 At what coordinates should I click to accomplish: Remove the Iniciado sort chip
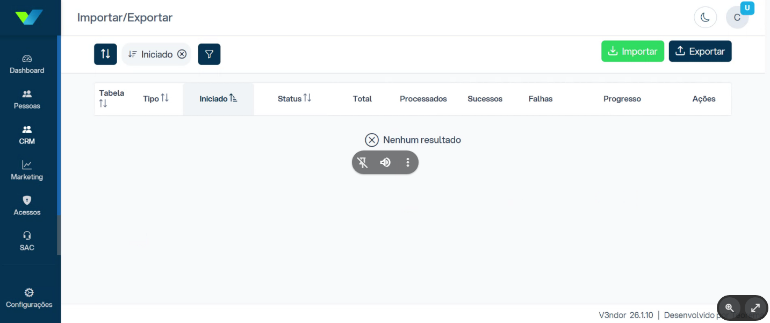point(182,54)
